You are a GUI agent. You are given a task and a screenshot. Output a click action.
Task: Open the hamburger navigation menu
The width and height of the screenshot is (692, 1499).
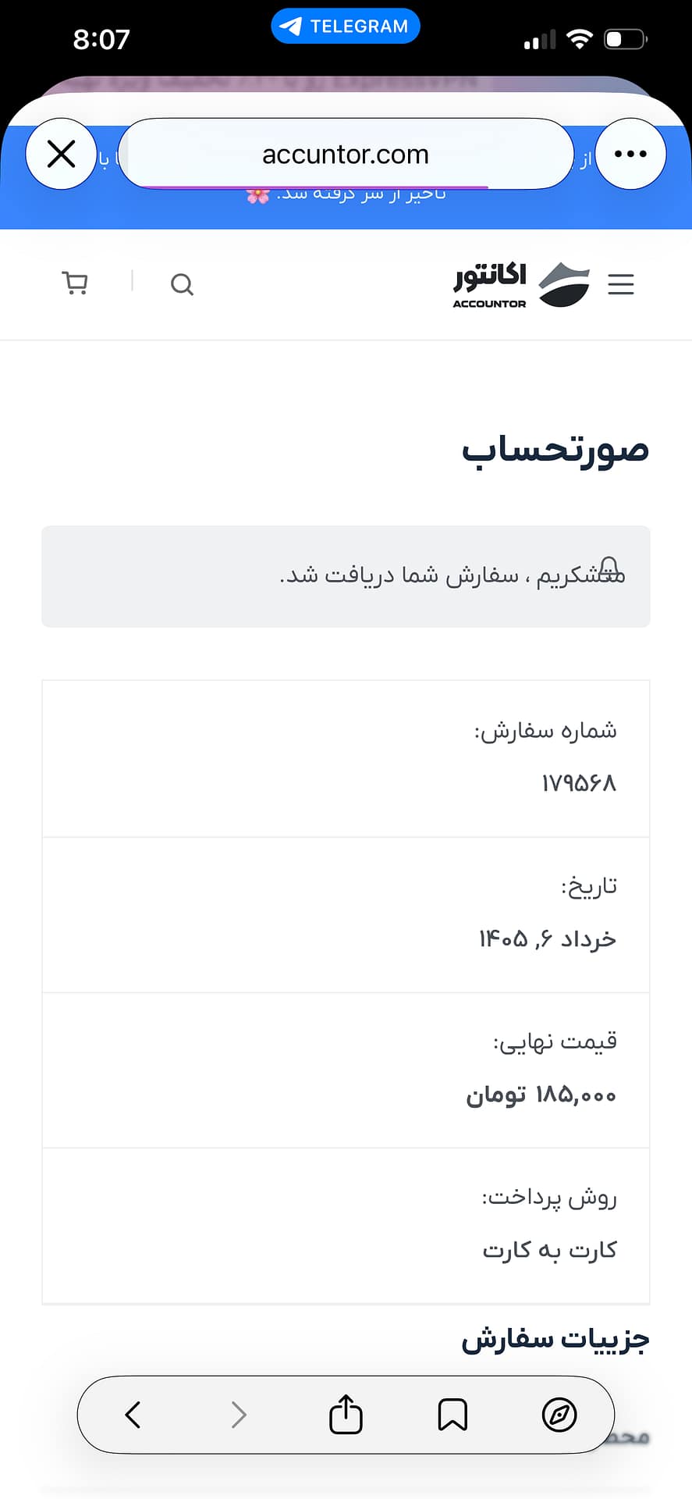pyautogui.click(x=621, y=284)
